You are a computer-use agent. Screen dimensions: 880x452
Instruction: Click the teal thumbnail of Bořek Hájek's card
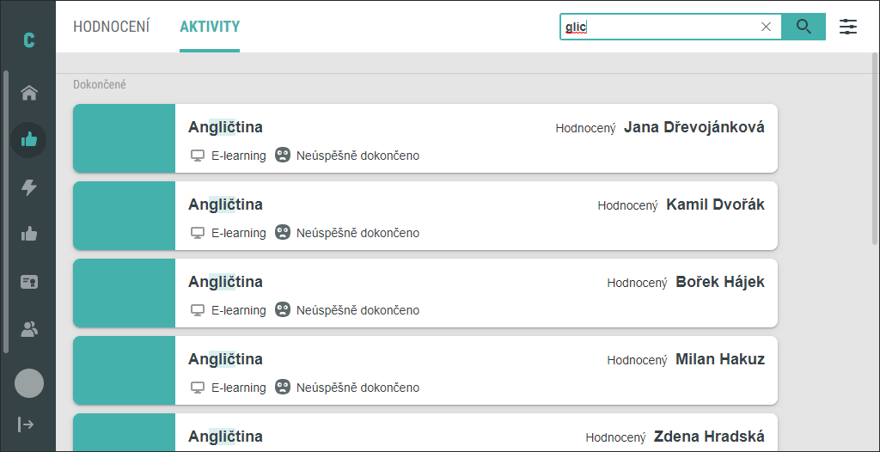click(x=124, y=293)
